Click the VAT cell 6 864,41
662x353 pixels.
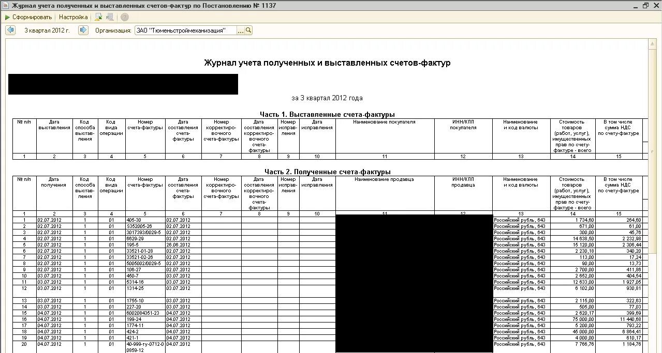(619, 332)
